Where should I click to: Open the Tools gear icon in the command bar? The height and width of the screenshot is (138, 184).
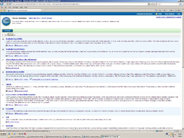176,10
